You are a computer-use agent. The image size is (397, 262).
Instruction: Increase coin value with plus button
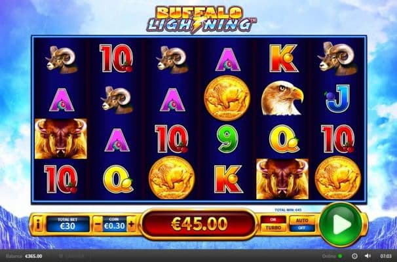[132, 224]
